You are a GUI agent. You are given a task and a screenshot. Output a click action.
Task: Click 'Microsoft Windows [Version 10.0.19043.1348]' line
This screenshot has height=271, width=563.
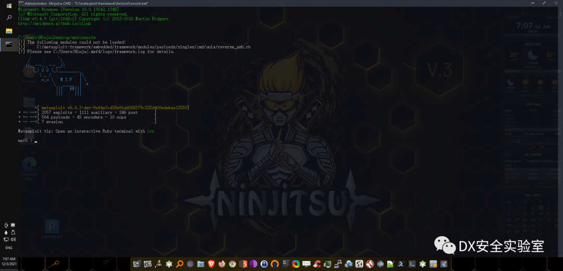(x=69, y=9)
